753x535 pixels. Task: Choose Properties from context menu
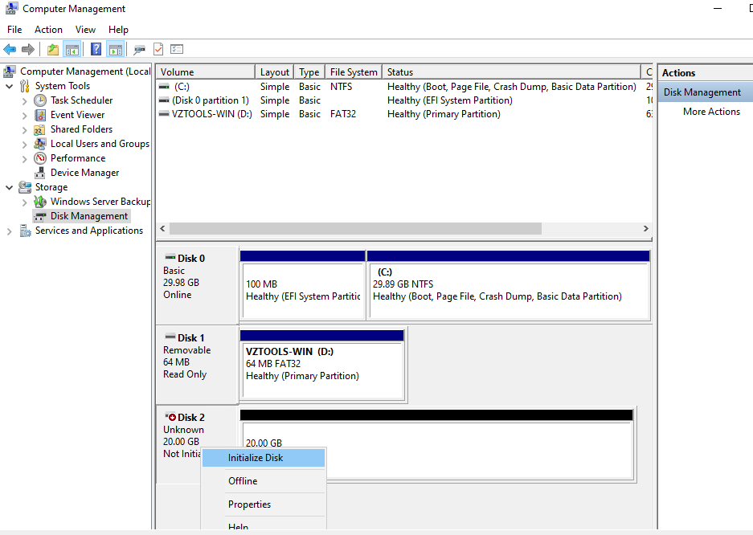(x=263, y=504)
